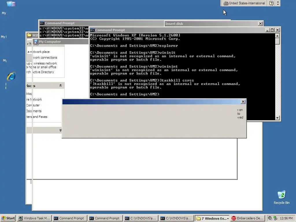Close the blank blue-titled dialog
The height and width of the screenshot is (222, 296).
click(x=243, y=101)
